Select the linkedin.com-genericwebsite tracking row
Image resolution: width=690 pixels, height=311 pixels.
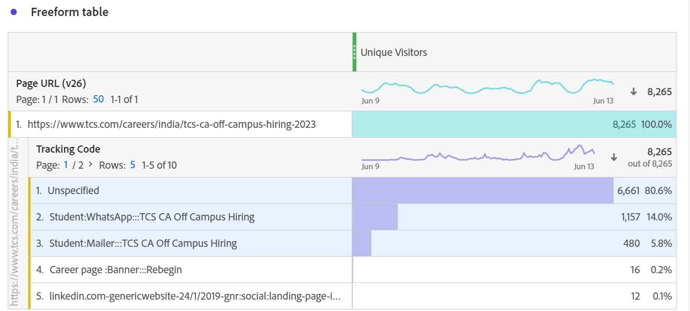pos(191,296)
